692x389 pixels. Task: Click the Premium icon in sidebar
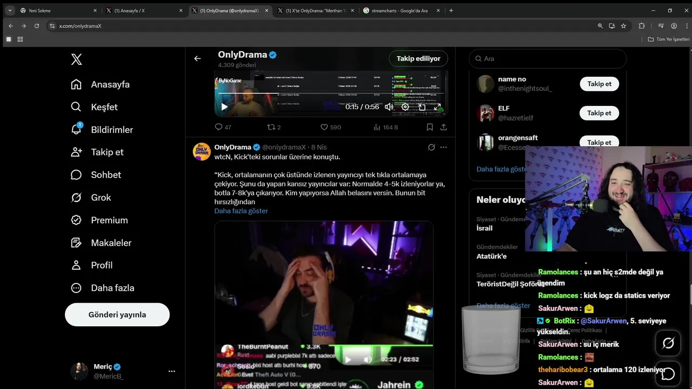pos(76,220)
